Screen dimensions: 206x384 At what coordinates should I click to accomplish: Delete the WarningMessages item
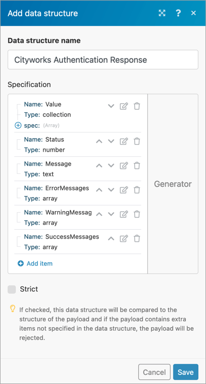coord(137,214)
